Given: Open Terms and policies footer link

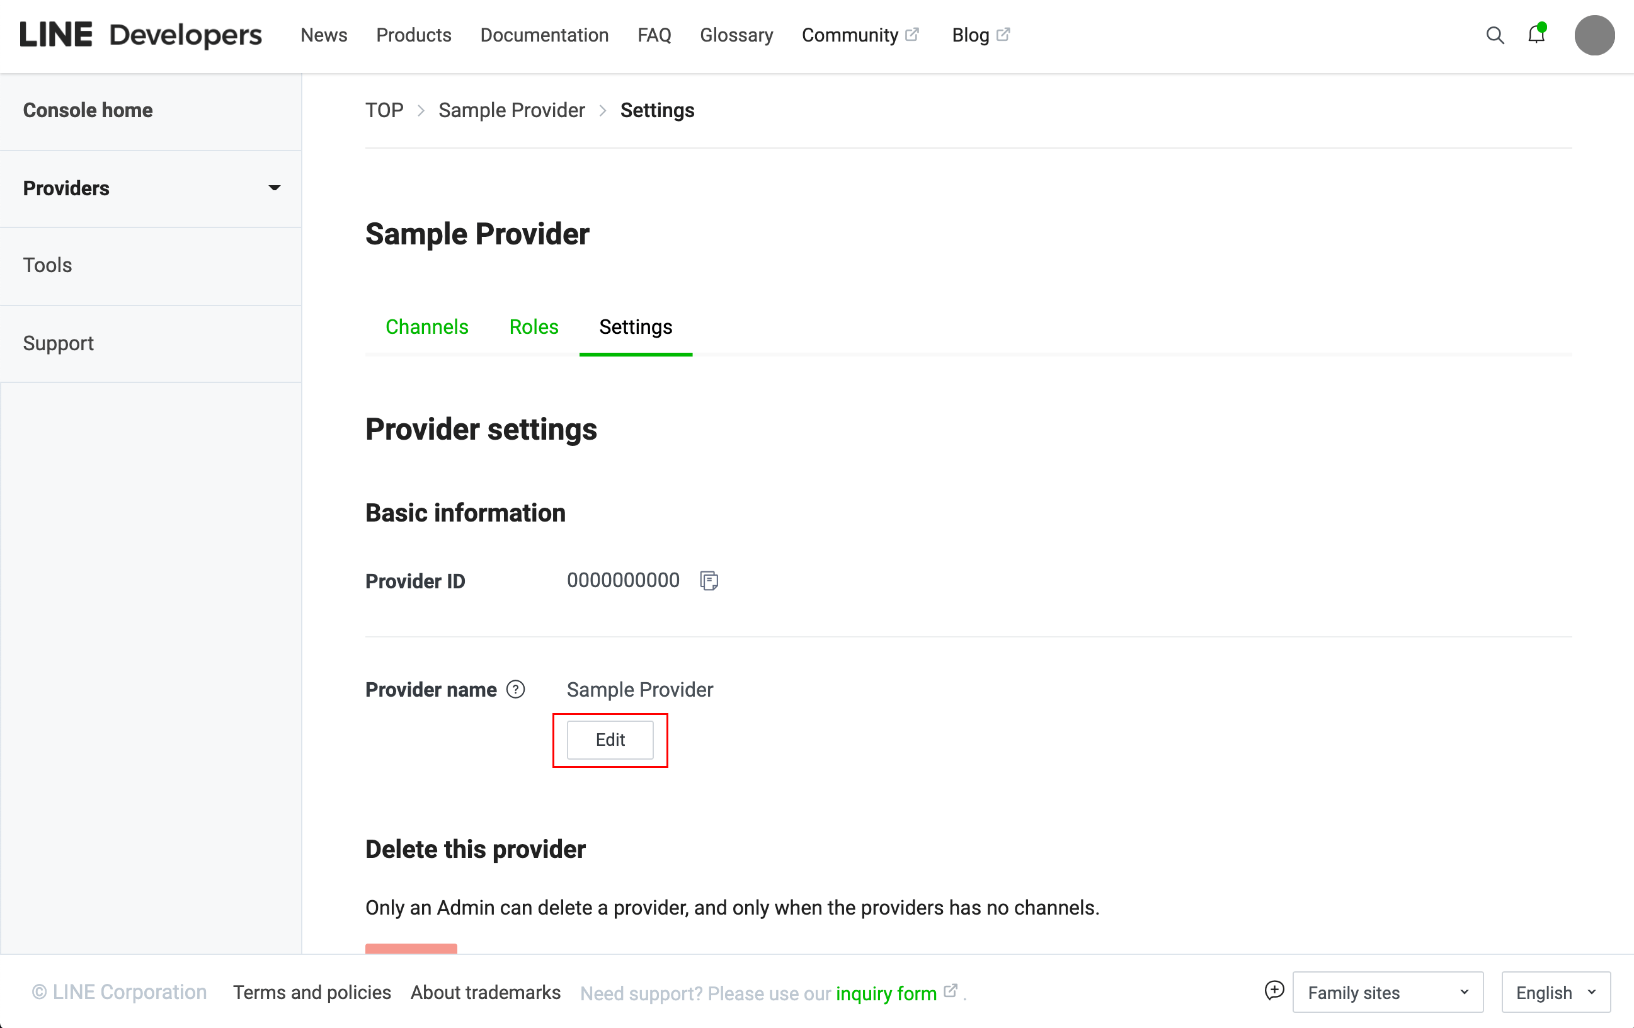Looking at the screenshot, I should tap(312, 993).
